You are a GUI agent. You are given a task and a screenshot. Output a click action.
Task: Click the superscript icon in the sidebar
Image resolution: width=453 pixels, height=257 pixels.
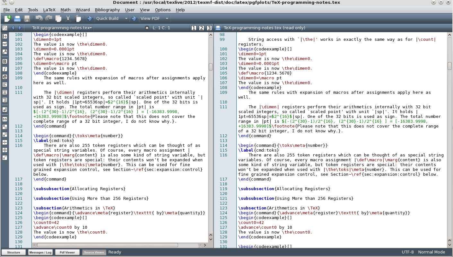pos(4,134)
